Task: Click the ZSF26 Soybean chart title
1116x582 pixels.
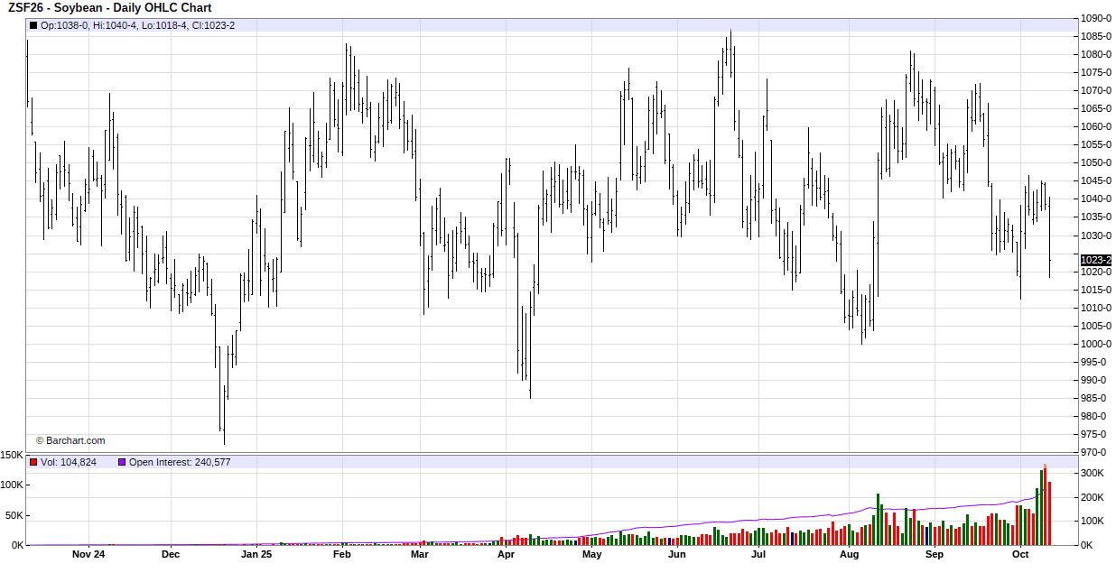Action: (109, 8)
